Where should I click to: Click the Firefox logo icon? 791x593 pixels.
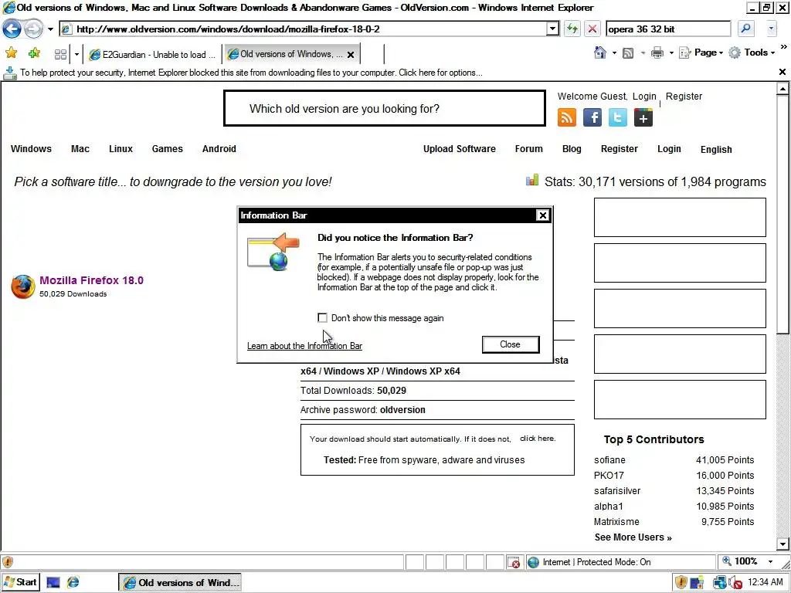(x=23, y=286)
